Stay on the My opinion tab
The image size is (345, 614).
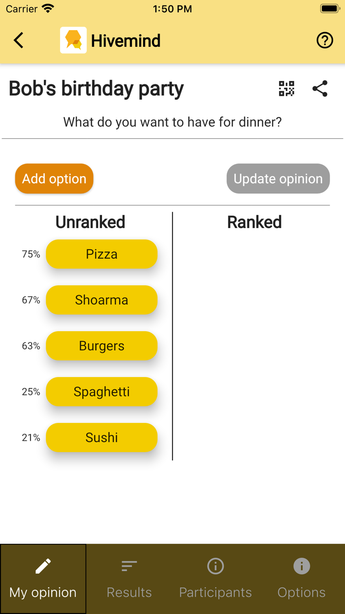[x=43, y=579]
